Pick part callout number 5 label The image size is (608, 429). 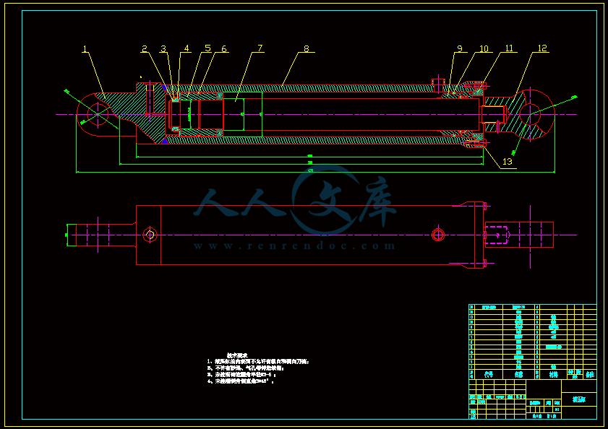pos(207,48)
